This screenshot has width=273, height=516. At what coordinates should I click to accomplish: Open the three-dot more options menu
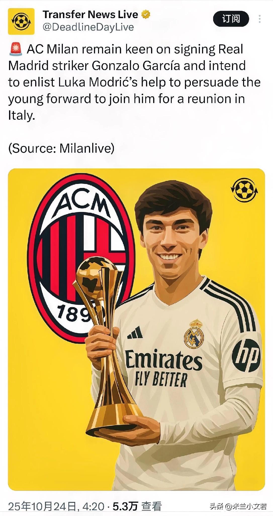pyautogui.click(x=259, y=19)
